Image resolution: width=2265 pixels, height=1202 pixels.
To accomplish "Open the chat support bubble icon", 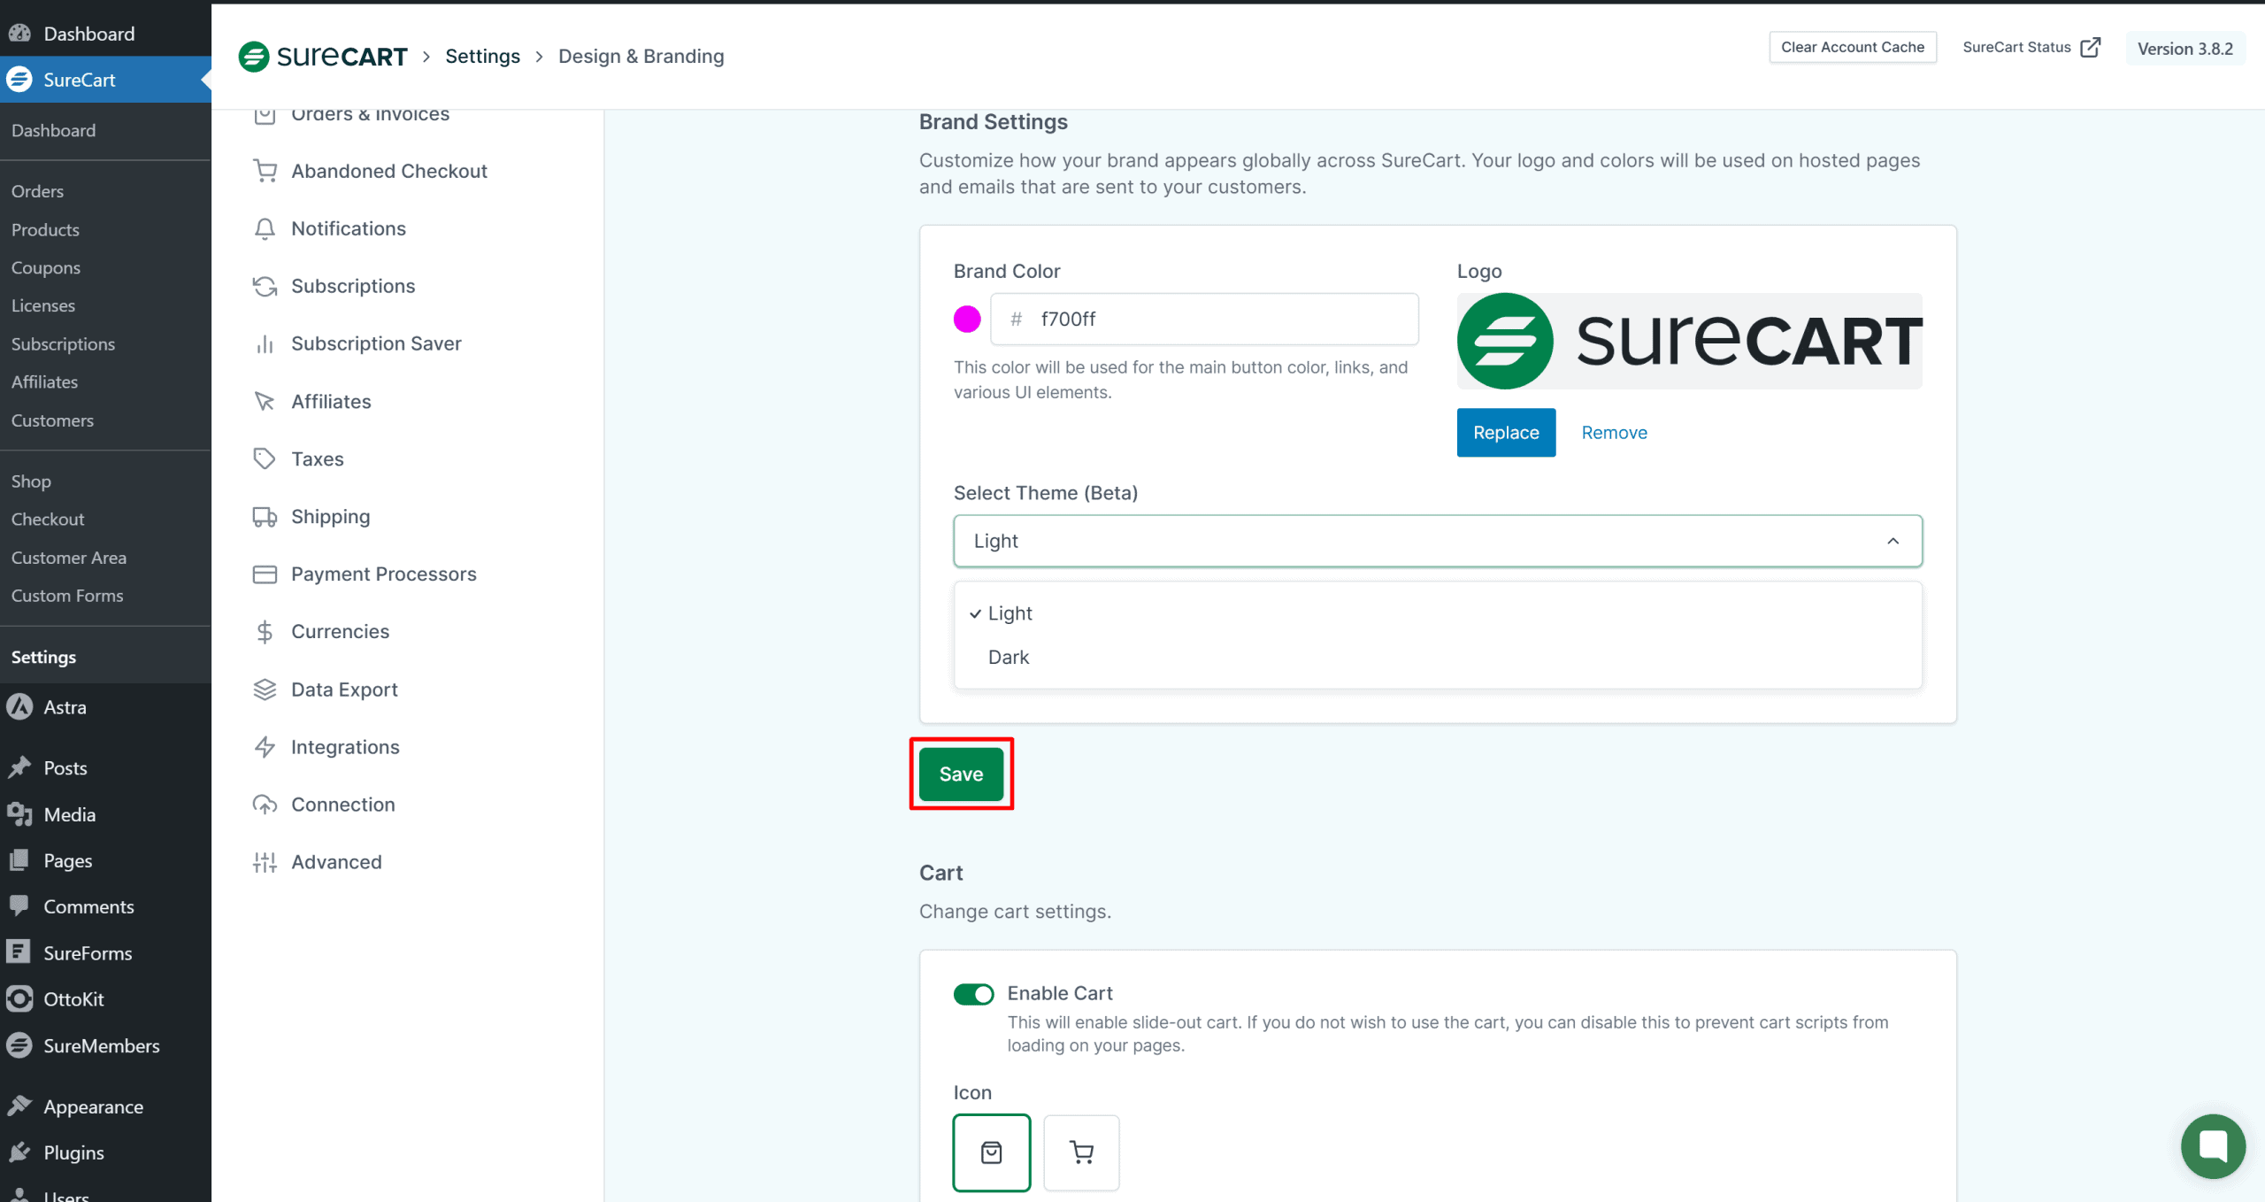I will click(2212, 1146).
